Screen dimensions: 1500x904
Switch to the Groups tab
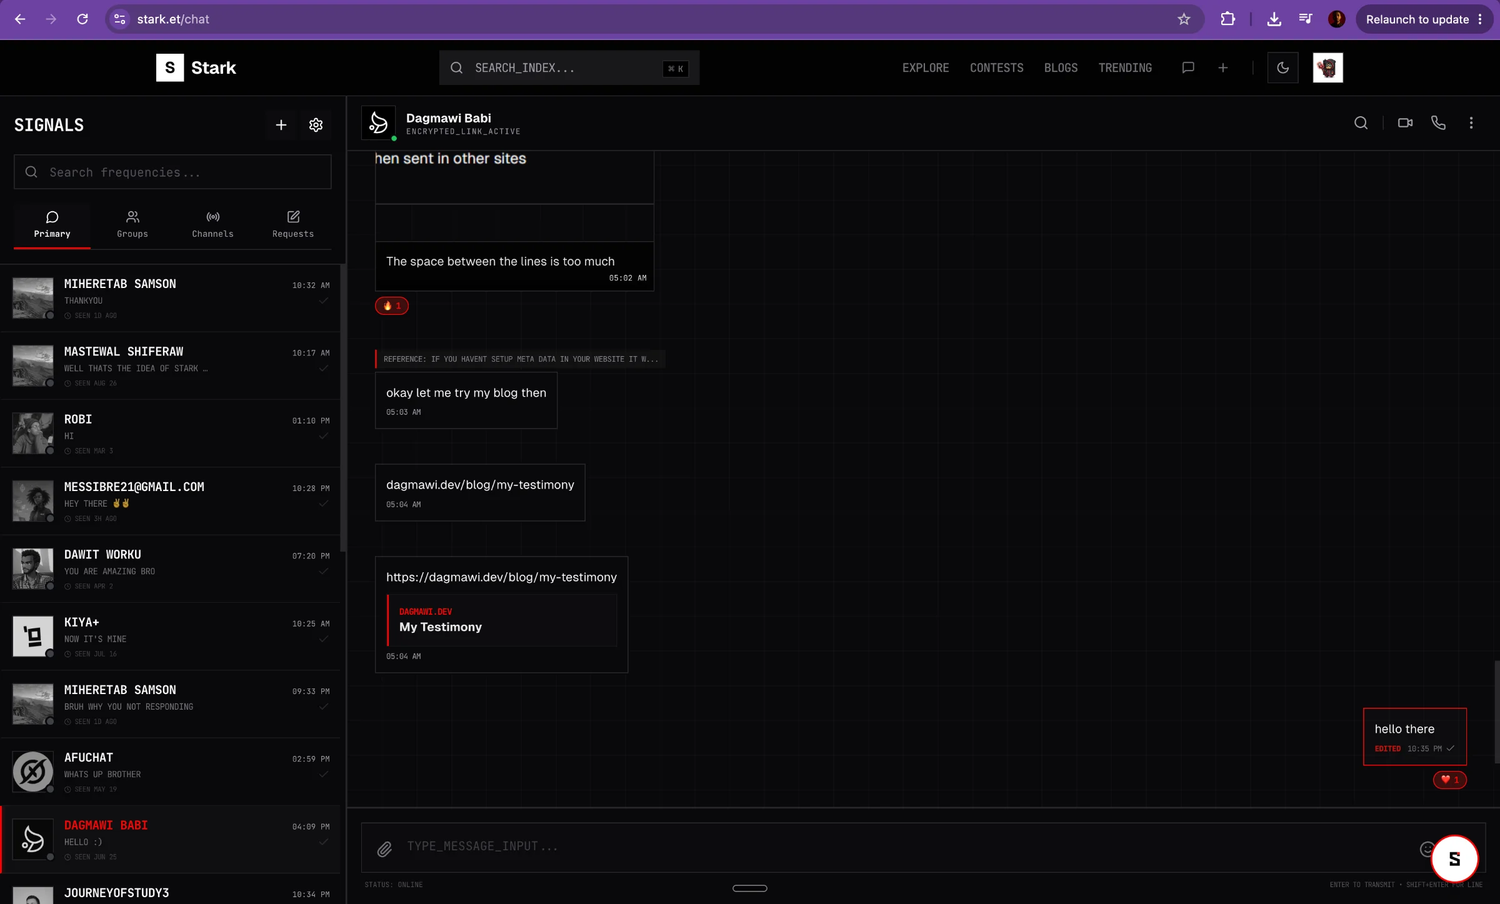click(132, 225)
